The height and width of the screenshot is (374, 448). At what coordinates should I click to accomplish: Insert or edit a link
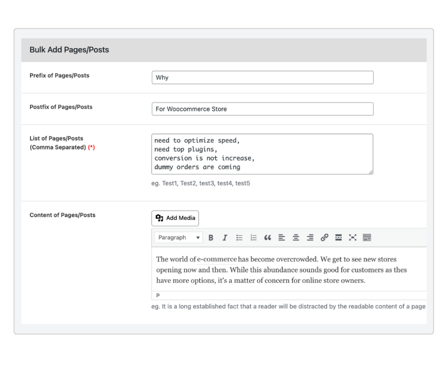tap(325, 238)
